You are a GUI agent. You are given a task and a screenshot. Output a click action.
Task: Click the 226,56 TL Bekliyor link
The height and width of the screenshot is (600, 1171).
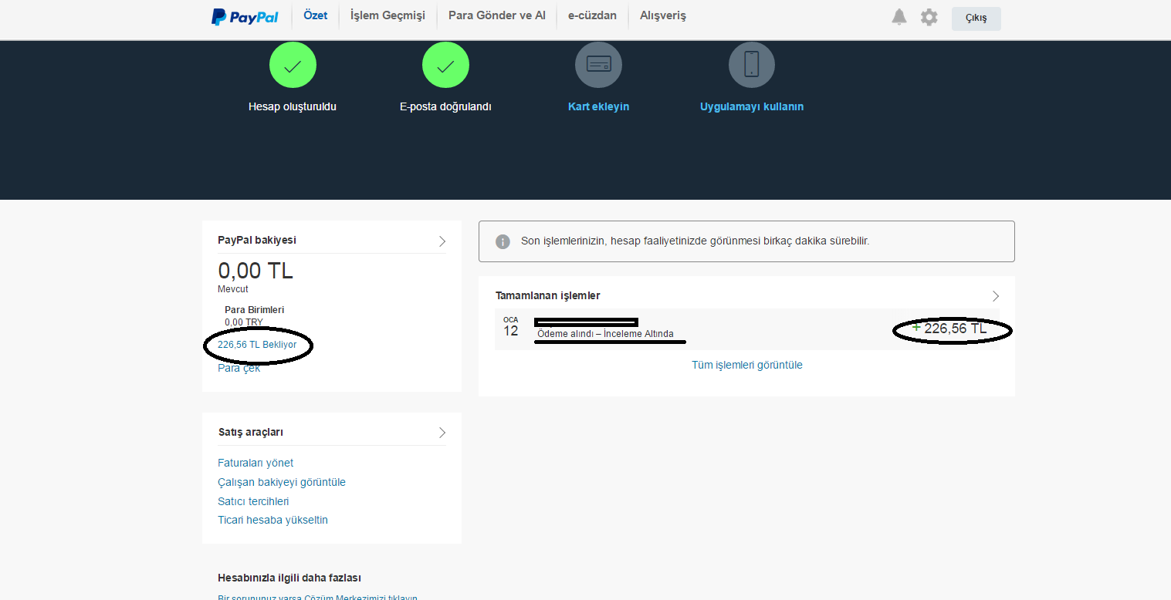coord(257,345)
